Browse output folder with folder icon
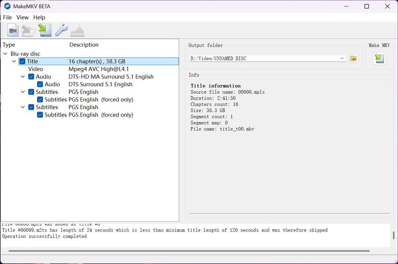The height and width of the screenshot is (264, 398). click(354, 58)
